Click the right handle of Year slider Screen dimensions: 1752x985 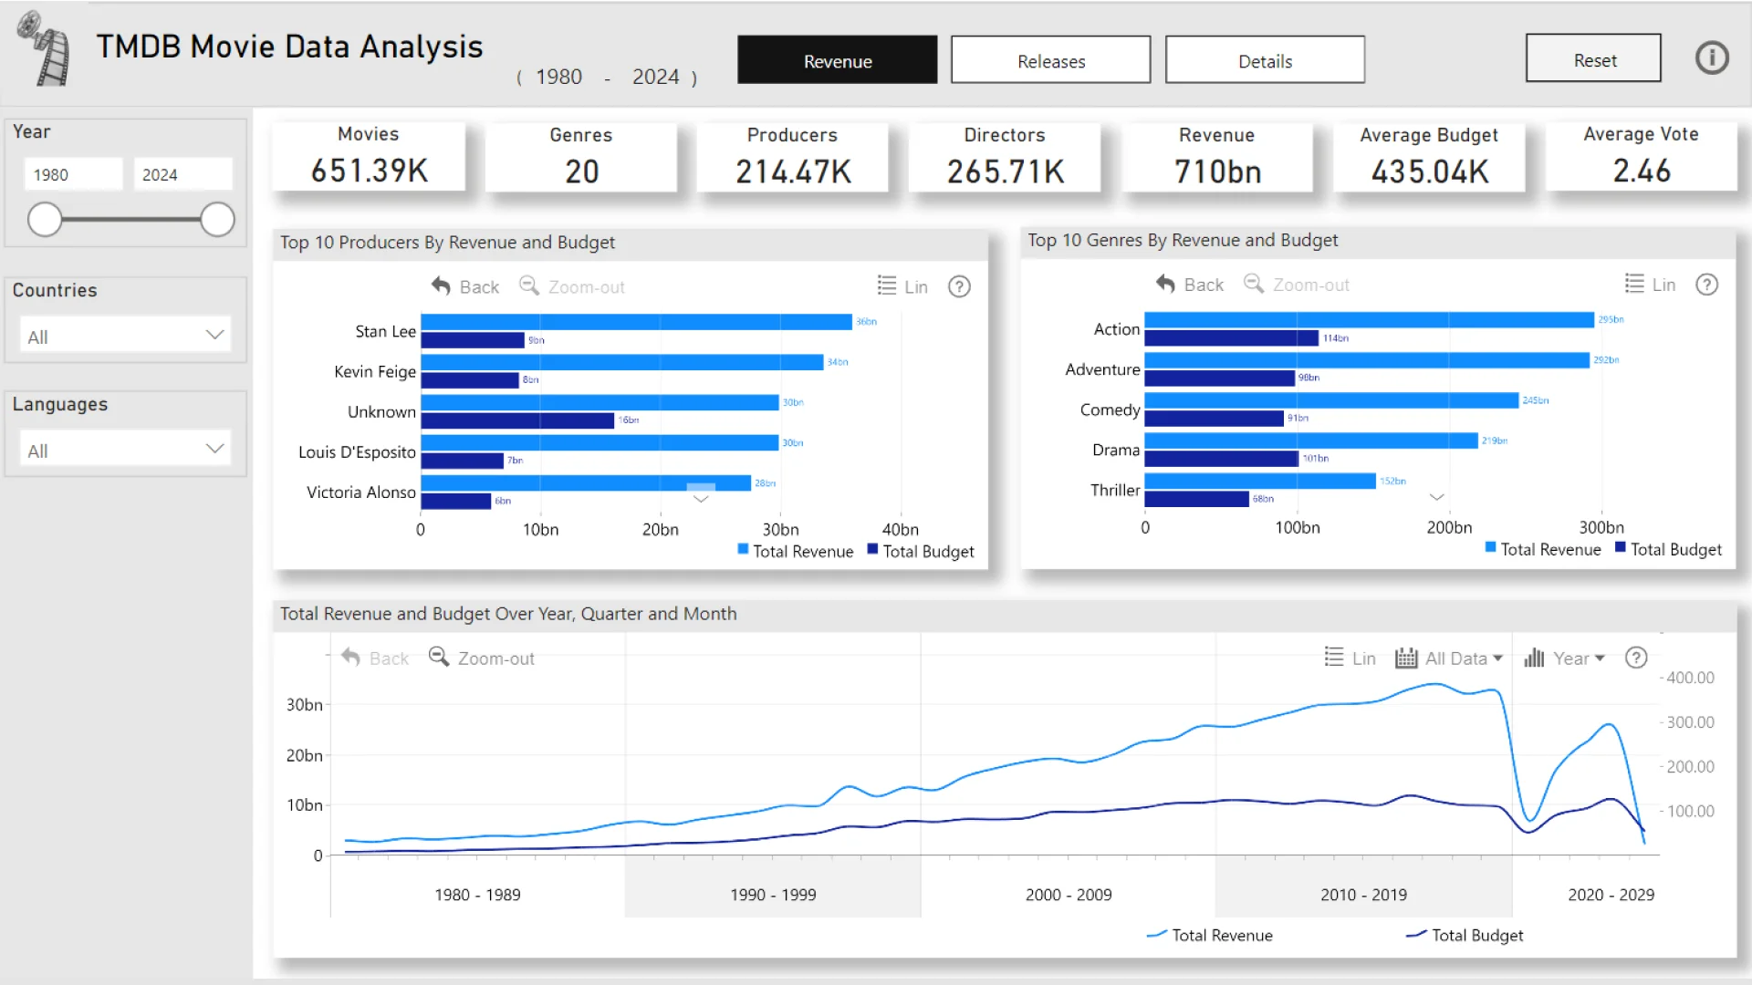coord(217,220)
